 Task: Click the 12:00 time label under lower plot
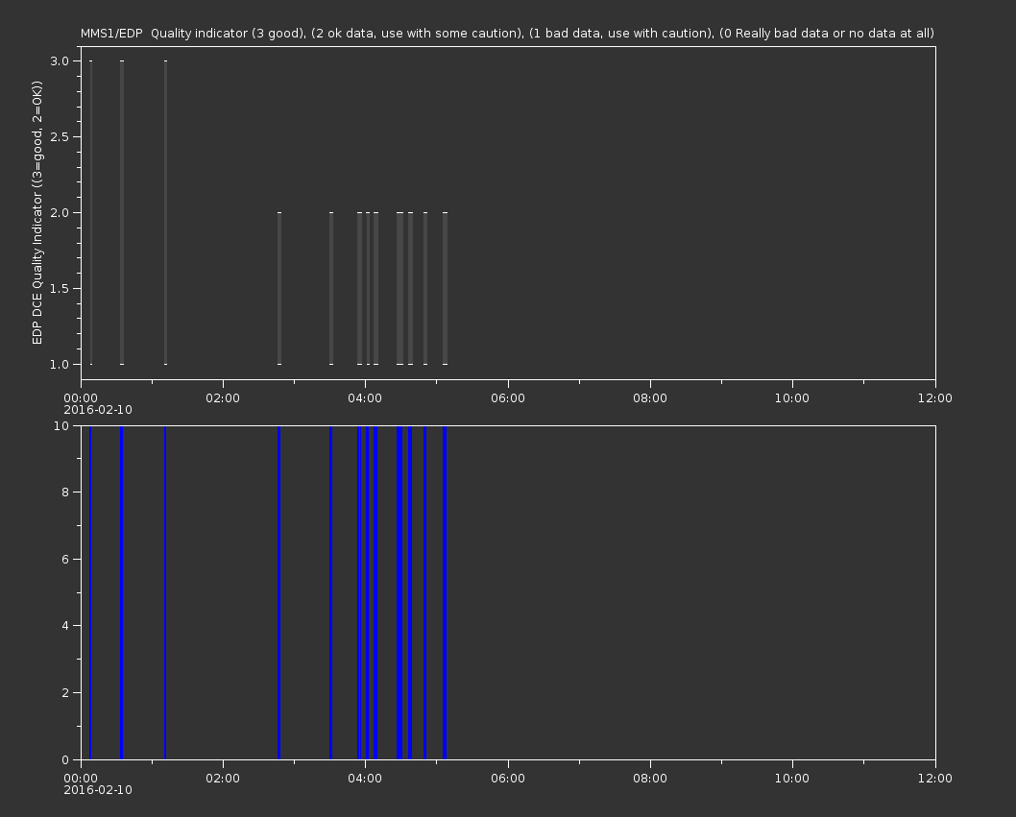coord(935,779)
